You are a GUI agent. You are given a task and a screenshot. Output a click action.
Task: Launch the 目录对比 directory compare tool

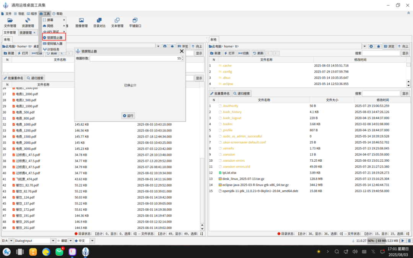[99, 23]
